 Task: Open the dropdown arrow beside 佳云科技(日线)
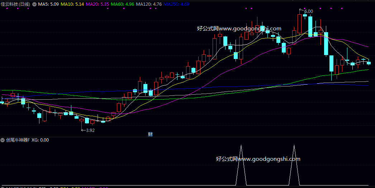pyautogui.click(x=34, y=4)
